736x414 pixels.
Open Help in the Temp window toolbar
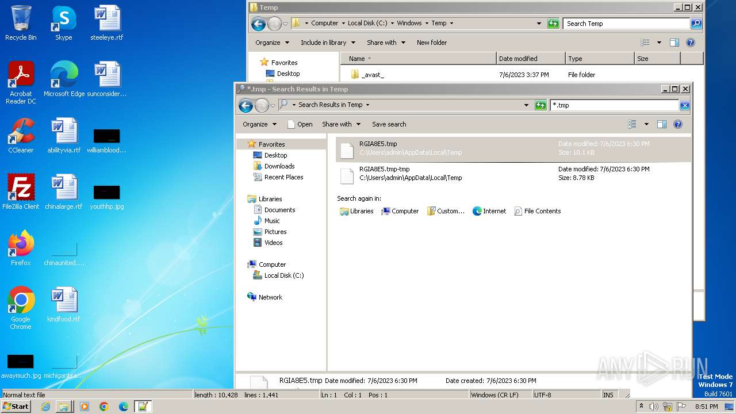[x=691, y=43]
